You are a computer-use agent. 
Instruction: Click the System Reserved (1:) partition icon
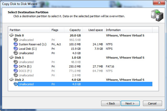click(16, 44)
